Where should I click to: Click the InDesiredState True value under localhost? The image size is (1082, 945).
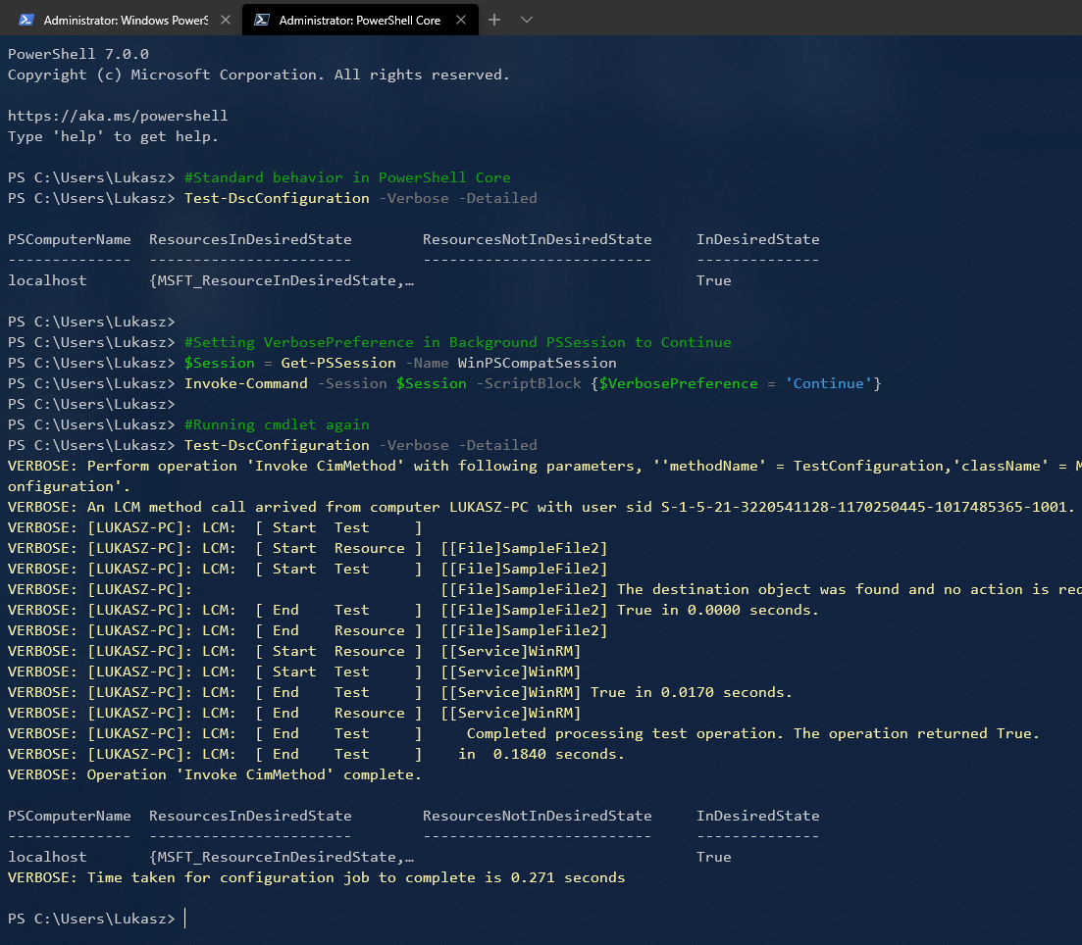713,856
